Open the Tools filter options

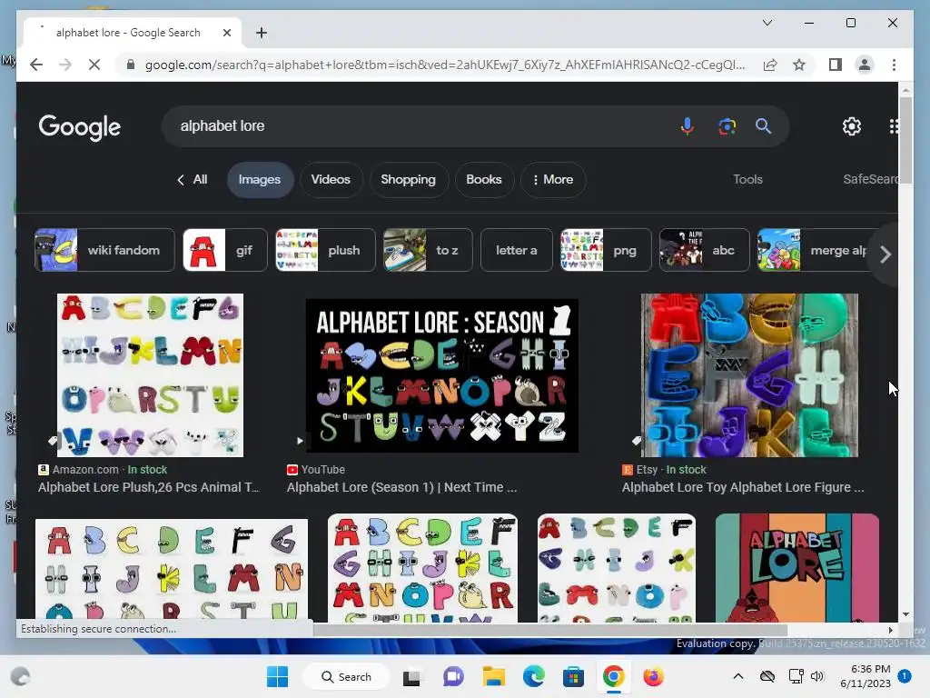[747, 179]
